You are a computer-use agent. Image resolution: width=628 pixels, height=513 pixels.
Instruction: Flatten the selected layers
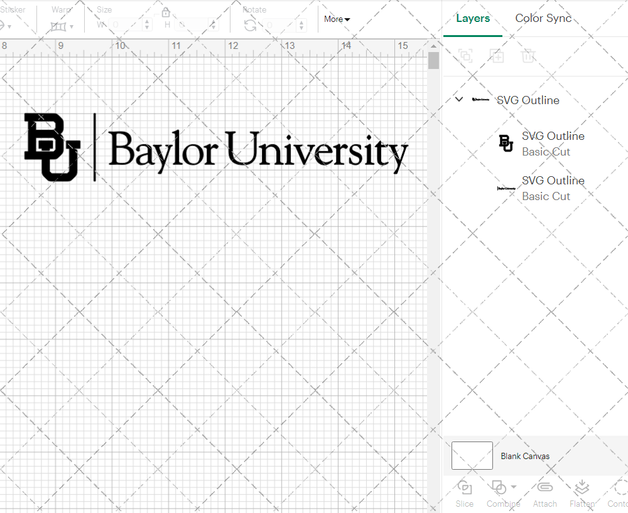pyautogui.click(x=582, y=493)
